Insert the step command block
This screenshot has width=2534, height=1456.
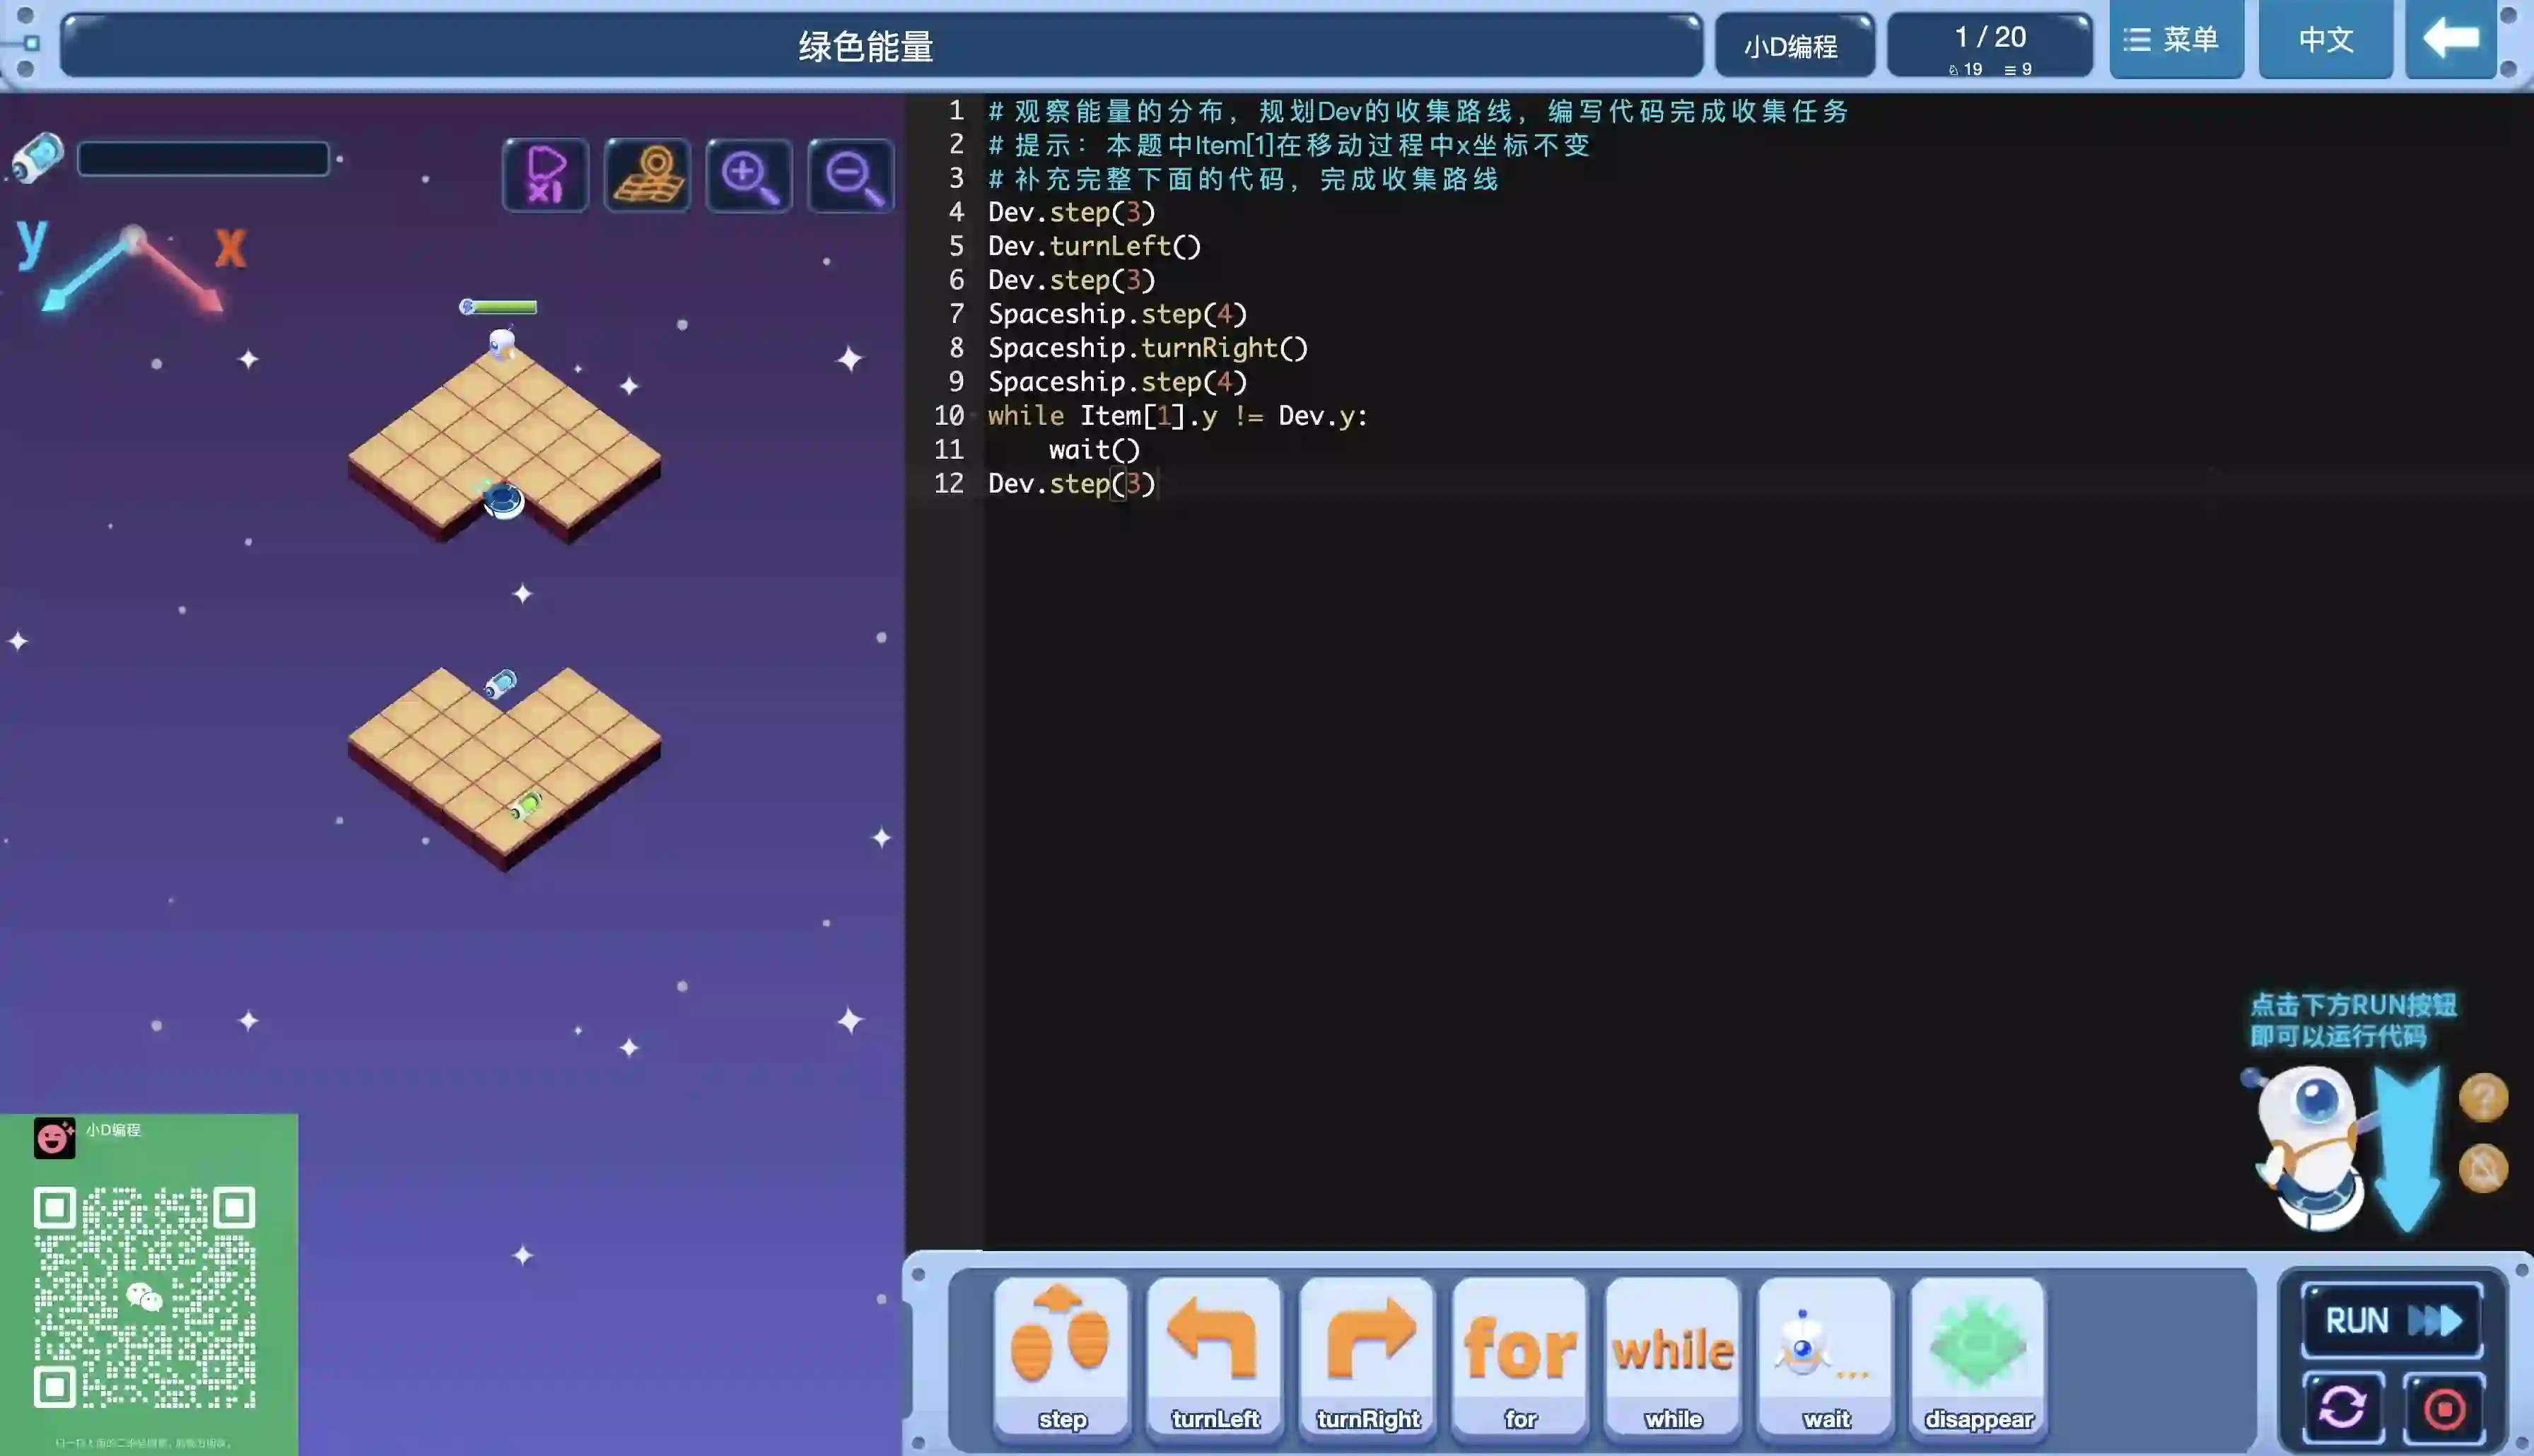click(1061, 1356)
